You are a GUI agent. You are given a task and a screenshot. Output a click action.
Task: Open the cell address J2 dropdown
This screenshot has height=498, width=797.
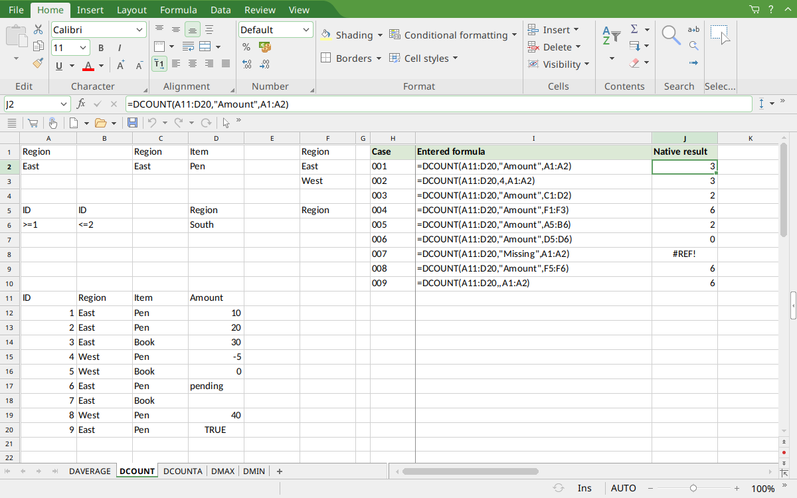pyautogui.click(x=64, y=104)
